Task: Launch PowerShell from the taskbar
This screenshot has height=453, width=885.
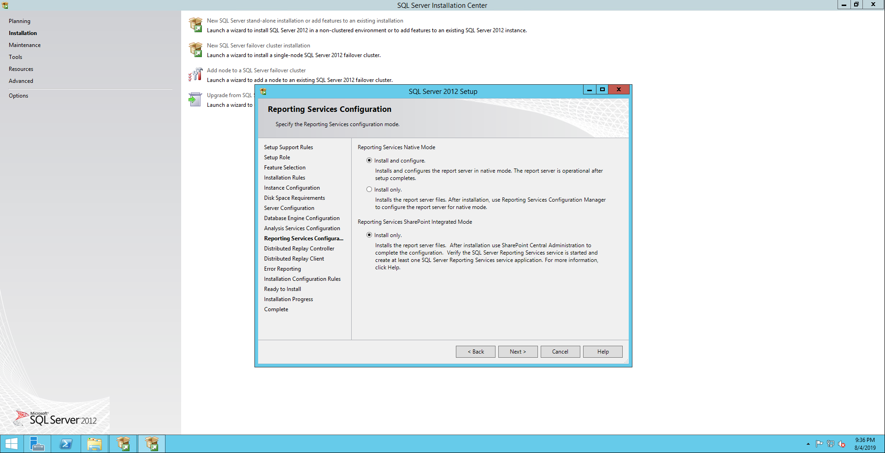Action: 66,444
